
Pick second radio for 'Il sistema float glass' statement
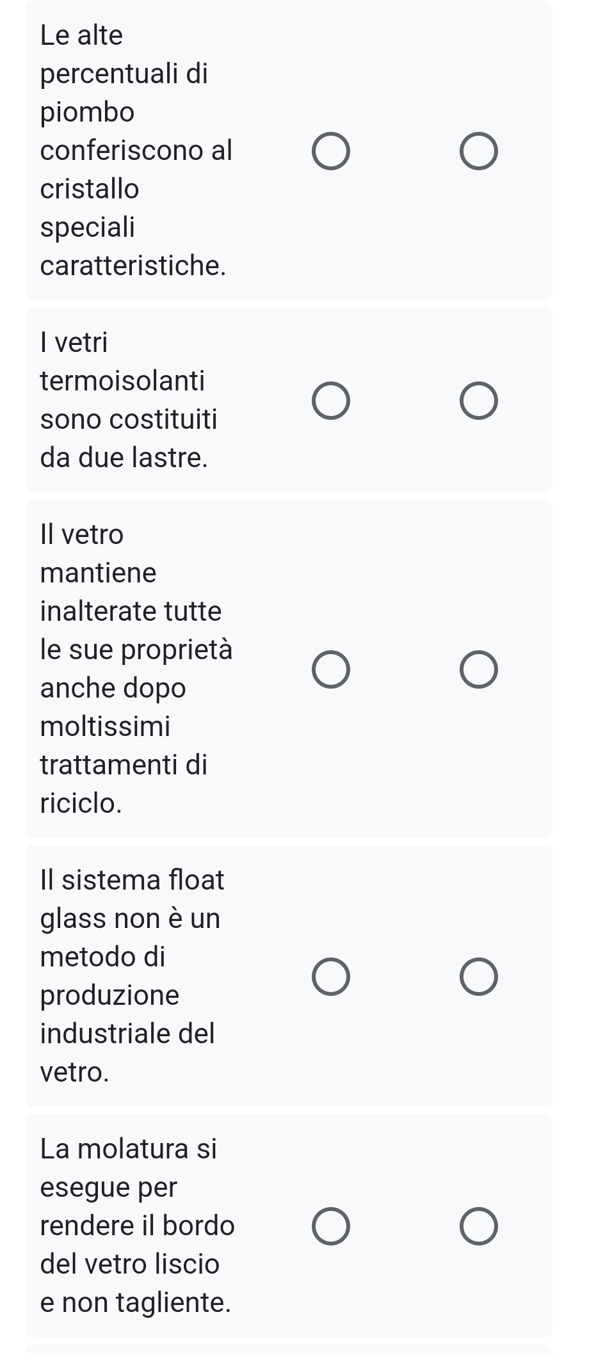pyautogui.click(x=478, y=977)
